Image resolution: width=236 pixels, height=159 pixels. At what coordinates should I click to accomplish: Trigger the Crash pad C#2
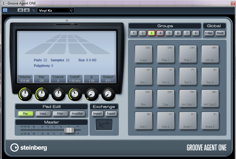tap(143, 54)
